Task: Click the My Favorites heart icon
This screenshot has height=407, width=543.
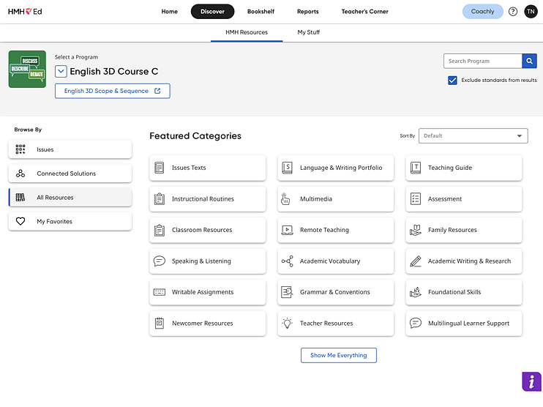Action: click(20, 221)
